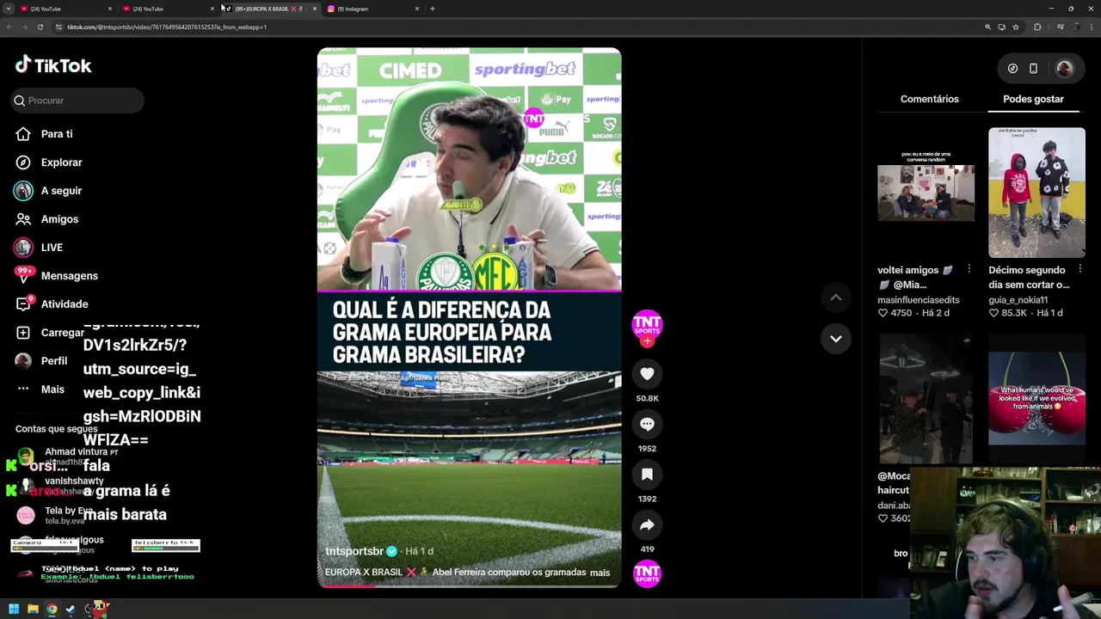Open masinfluenciasedits profile link
Viewport: 1101px width, 619px height.
pos(918,300)
